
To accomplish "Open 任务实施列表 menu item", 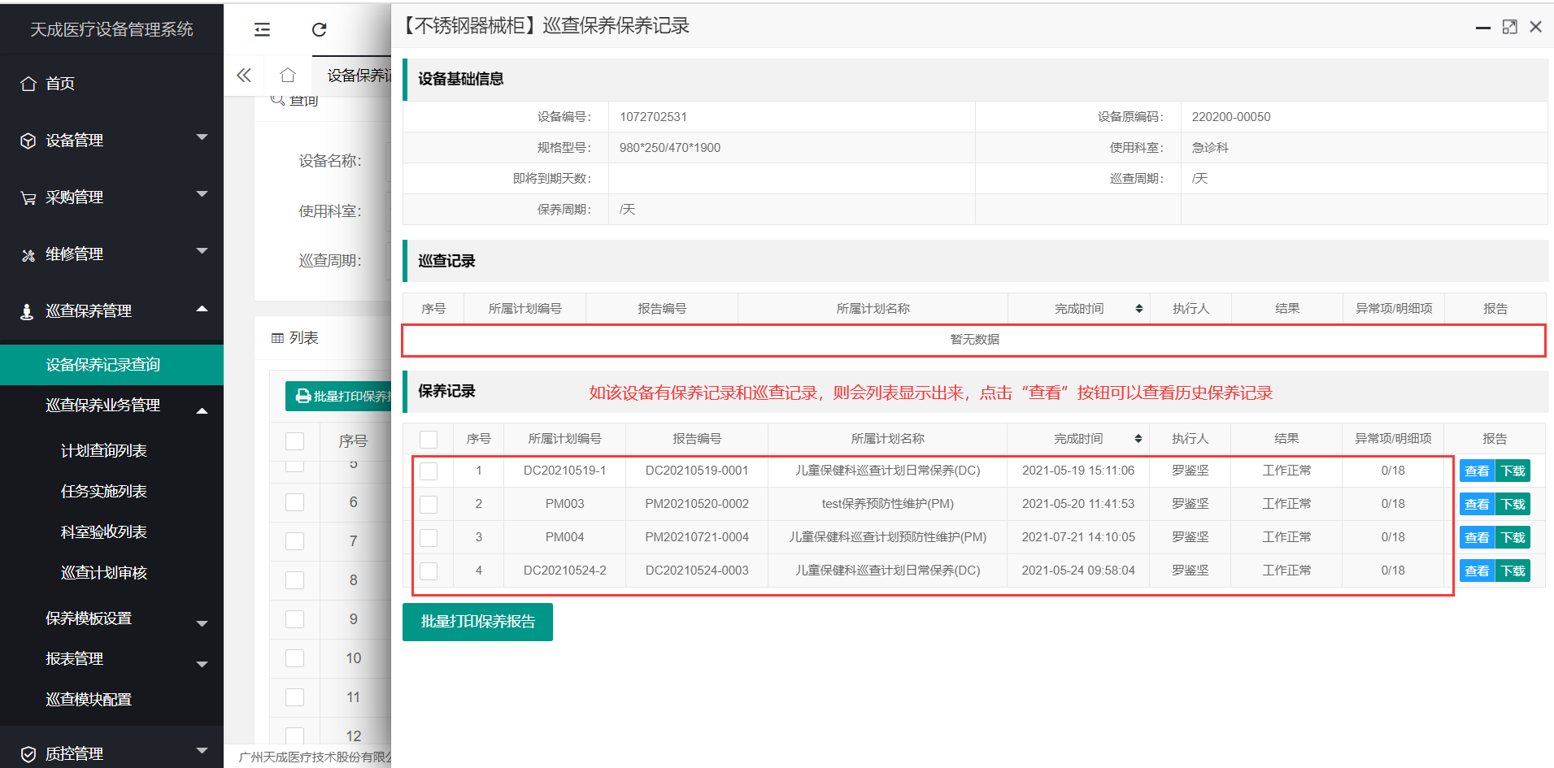I will click(104, 492).
